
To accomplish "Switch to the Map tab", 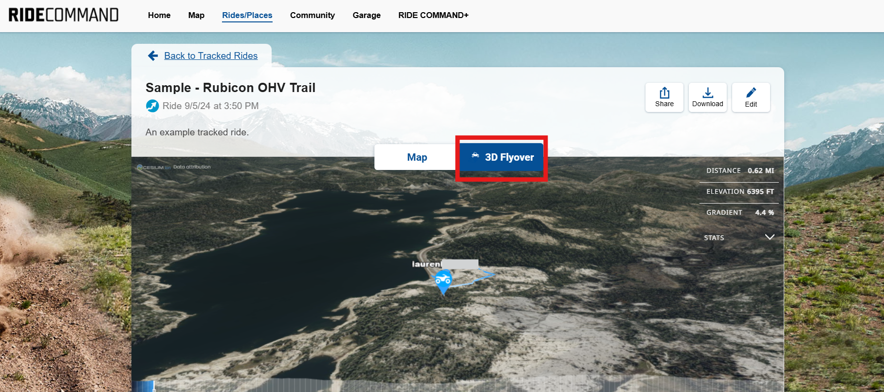I will point(417,157).
